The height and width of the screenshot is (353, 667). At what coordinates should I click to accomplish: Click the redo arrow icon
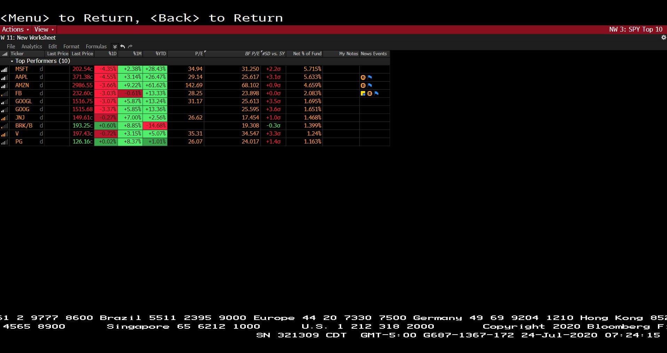click(x=130, y=46)
